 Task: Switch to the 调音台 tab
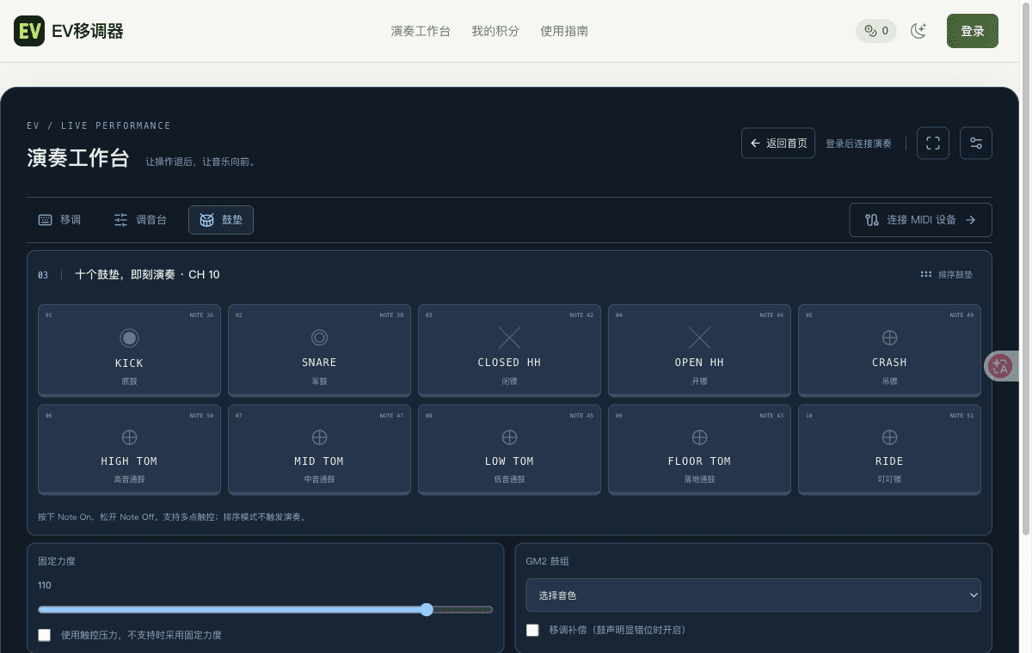[x=140, y=220]
